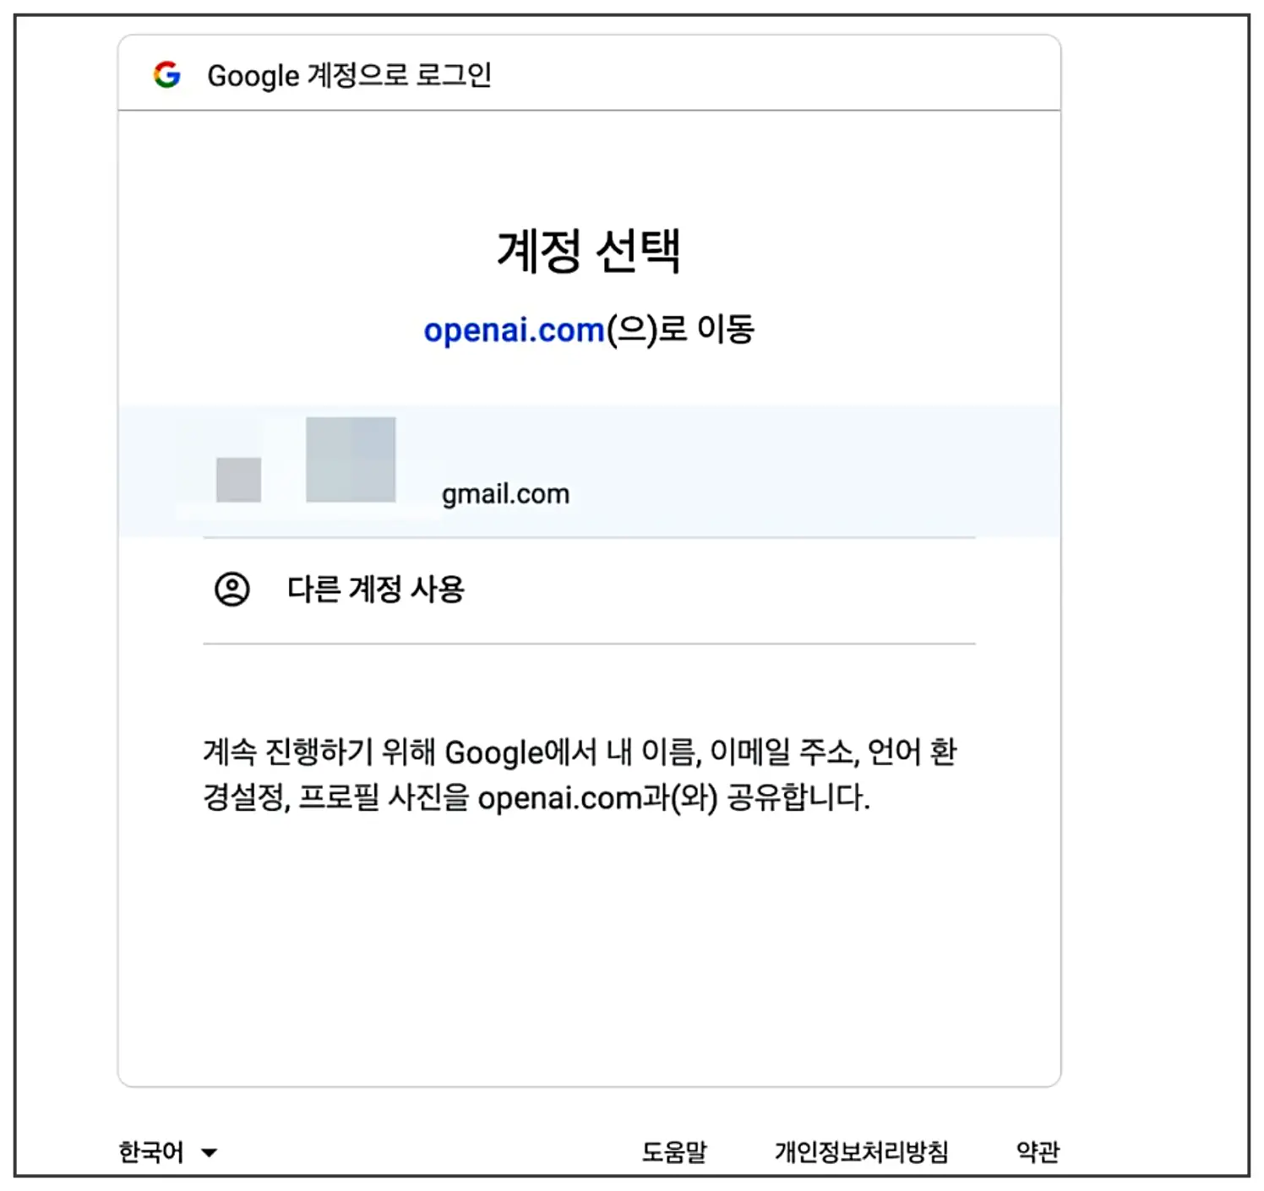This screenshot has height=1191, width=1264.
Task: Open the 개인정보처리방침 privacy link
Action: [x=861, y=1151]
